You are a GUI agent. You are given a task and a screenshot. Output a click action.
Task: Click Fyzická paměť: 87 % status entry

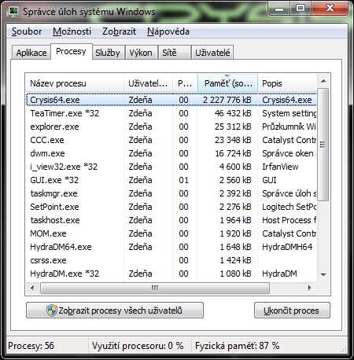[x=237, y=346]
